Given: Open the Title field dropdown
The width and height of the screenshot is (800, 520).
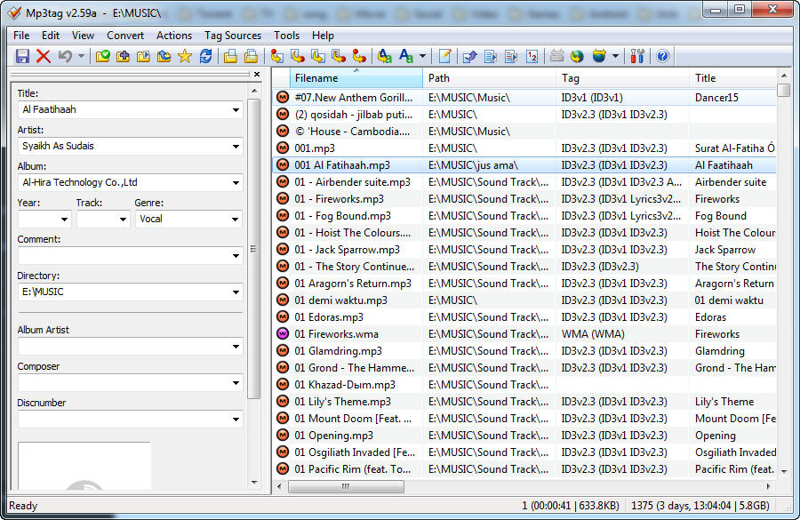Looking at the screenshot, I should pyautogui.click(x=236, y=109).
